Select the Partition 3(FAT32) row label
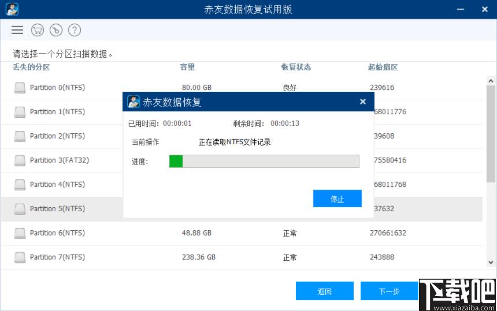The image size is (497, 311). click(x=60, y=160)
